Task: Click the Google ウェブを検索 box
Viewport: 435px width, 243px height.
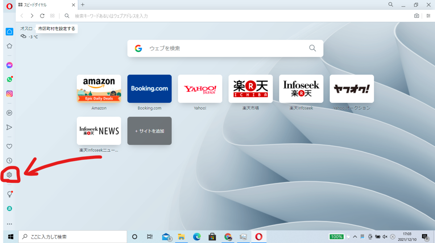Action: click(225, 48)
